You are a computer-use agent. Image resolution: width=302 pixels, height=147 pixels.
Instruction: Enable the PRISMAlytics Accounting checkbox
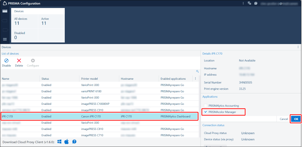pyautogui.click(x=205, y=106)
